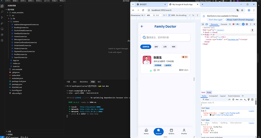Switch to the Console tab in DevTools
The height and width of the screenshot is (138, 261).
coord(224,24)
